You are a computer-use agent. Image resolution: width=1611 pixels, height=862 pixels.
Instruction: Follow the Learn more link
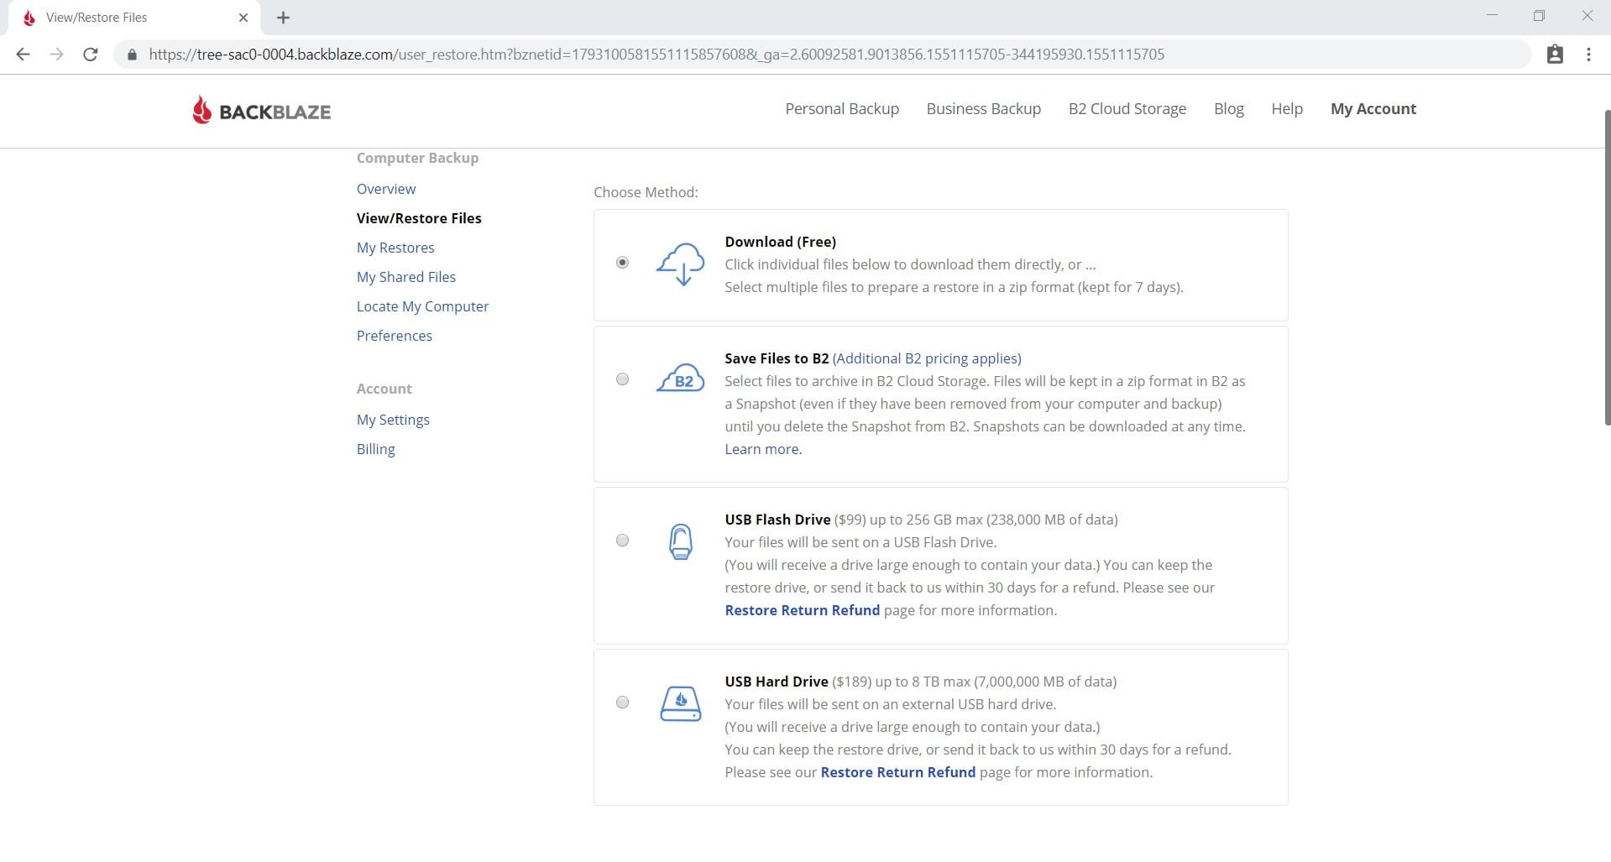pyautogui.click(x=763, y=449)
